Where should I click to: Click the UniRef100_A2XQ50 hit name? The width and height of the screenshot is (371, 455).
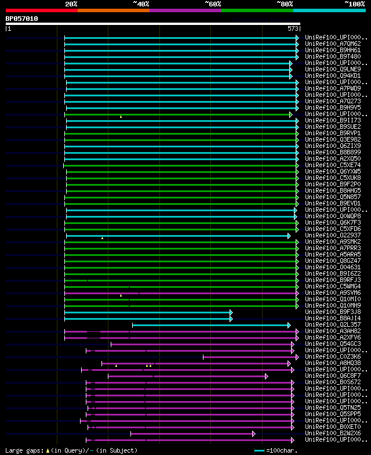coord(333,159)
